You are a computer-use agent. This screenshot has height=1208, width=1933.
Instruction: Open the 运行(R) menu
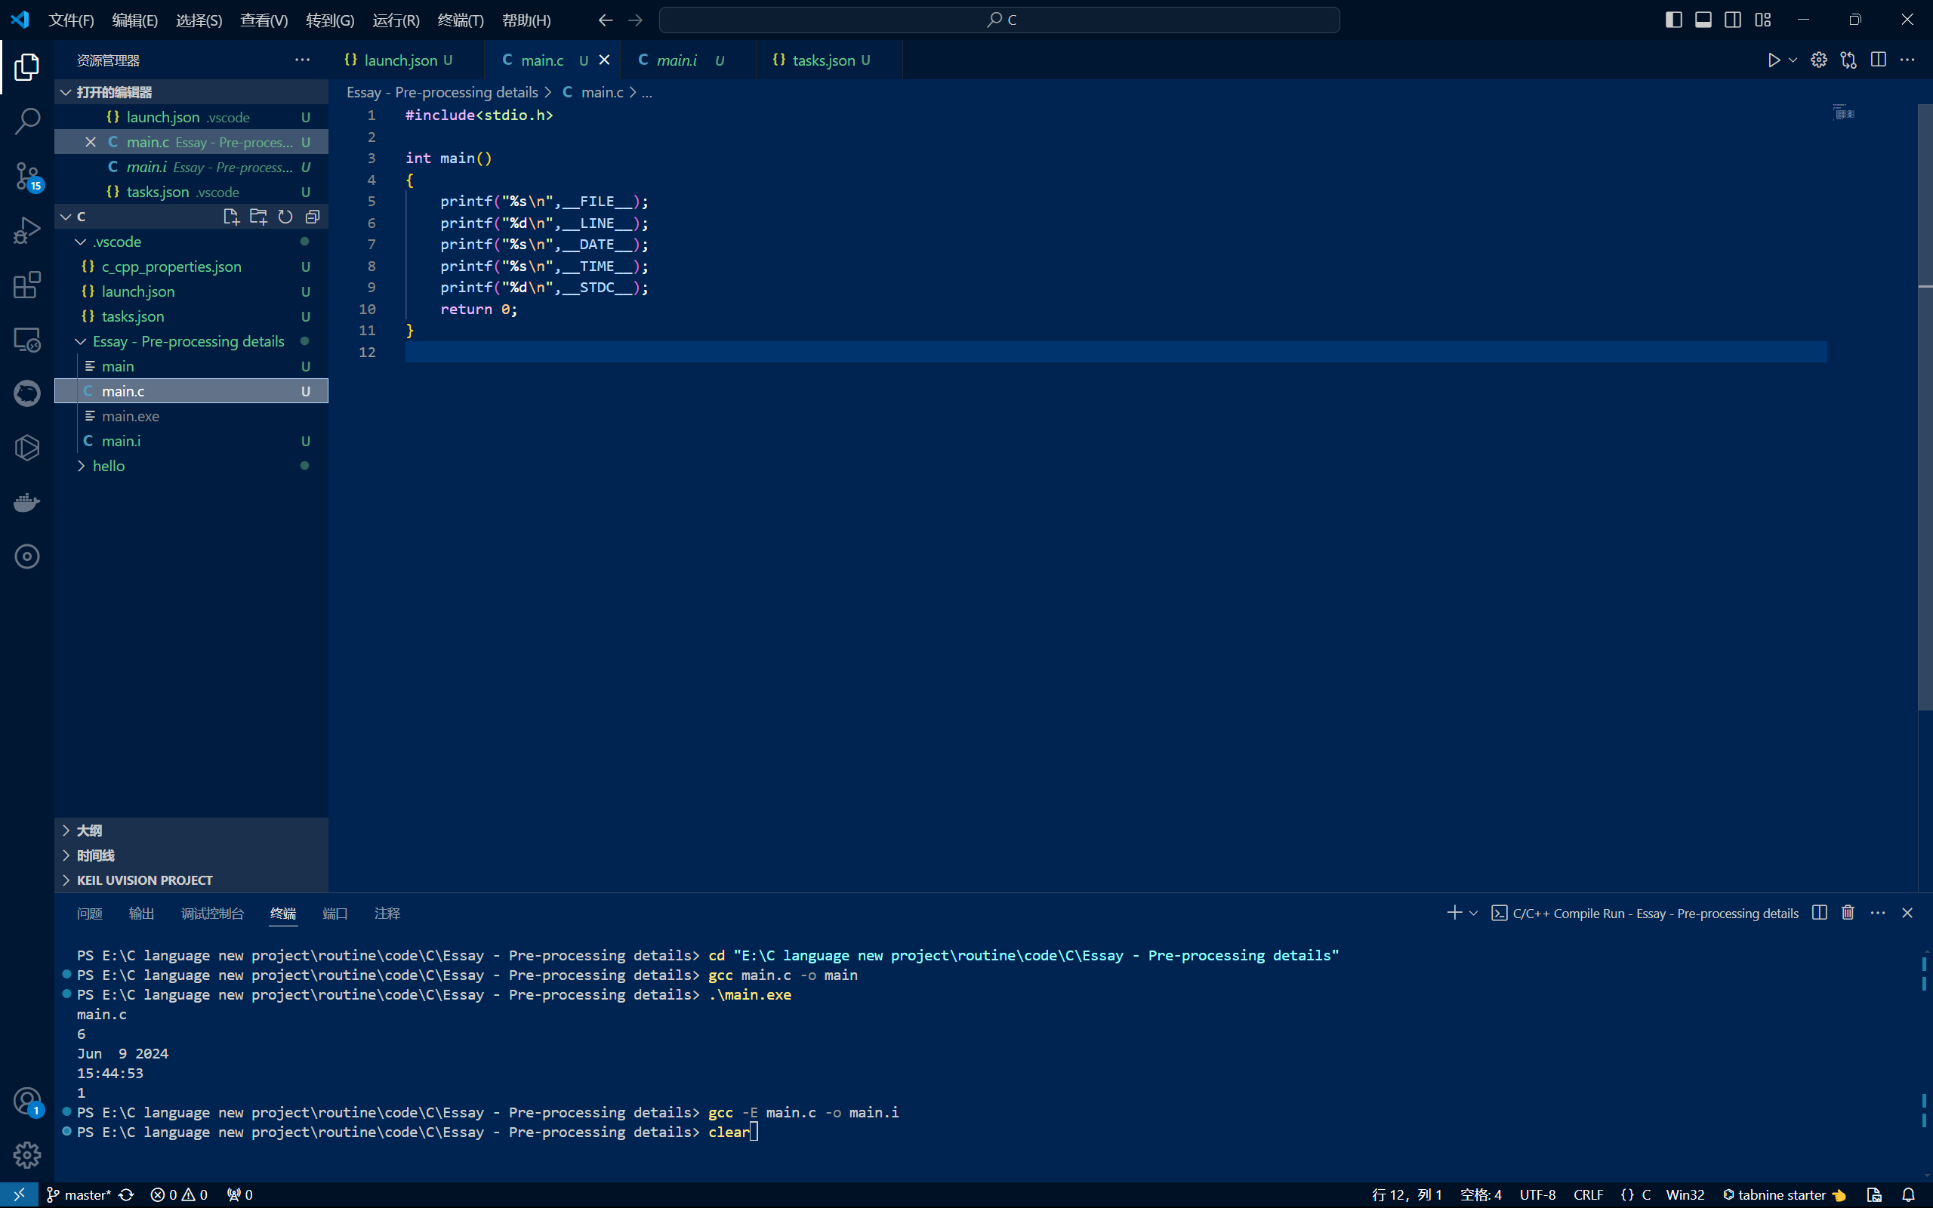click(396, 20)
